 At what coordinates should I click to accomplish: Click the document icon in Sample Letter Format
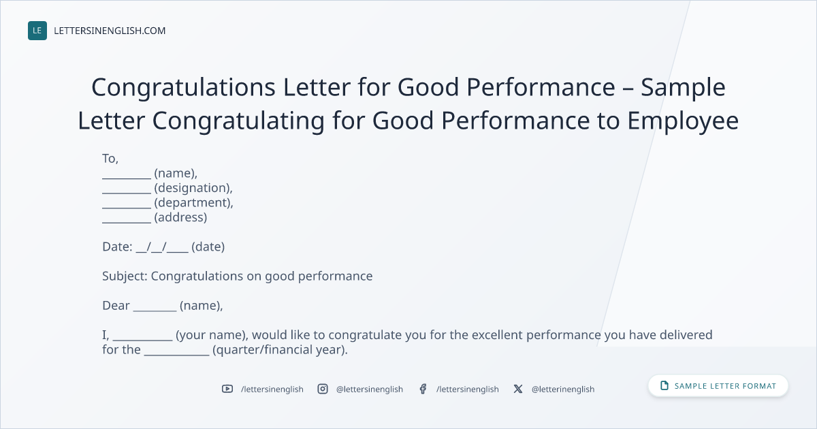point(664,385)
